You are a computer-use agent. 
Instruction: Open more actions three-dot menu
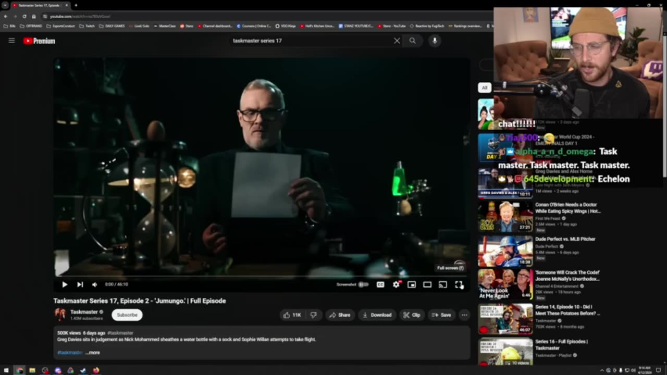click(x=464, y=315)
